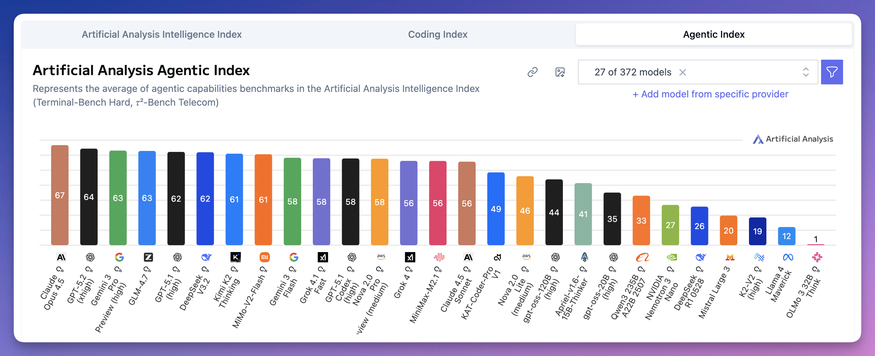Select the Agentic Index tab

click(714, 34)
